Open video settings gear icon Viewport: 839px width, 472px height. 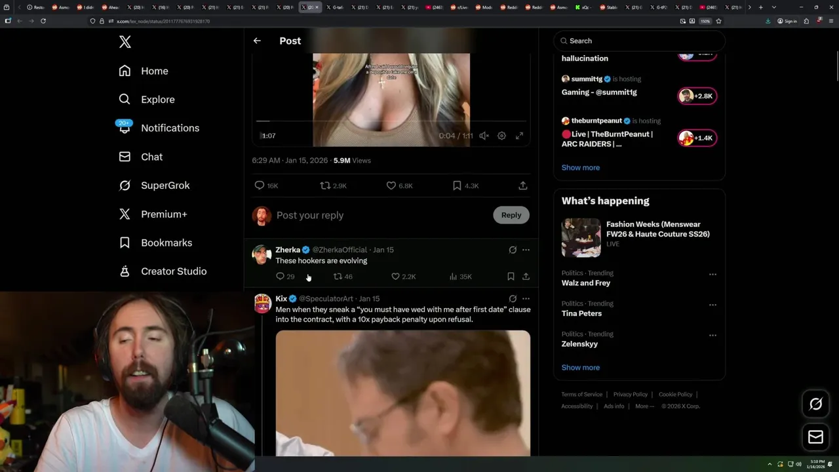pyautogui.click(x=501, y=136)
